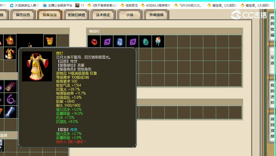
Task: Click the purple talisman tag icon
Action: tap(11, 86)
